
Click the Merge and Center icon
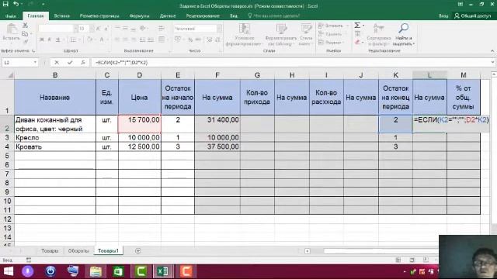click(x=162, y=40)
